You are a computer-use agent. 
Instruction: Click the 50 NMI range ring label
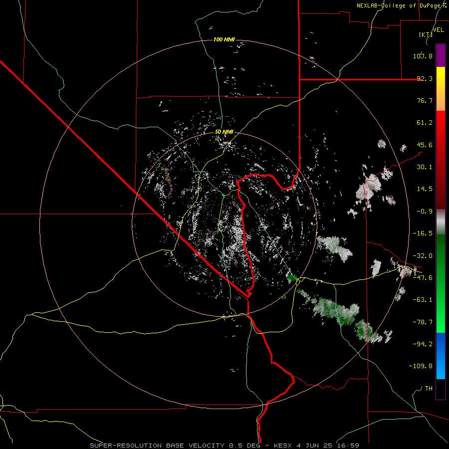pyautogui.click(x=224, y=132)
